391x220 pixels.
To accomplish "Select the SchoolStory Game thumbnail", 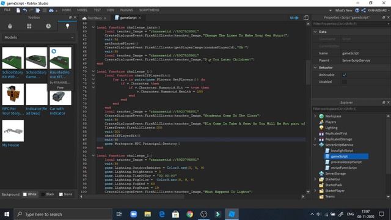I will tap(37, 58).
